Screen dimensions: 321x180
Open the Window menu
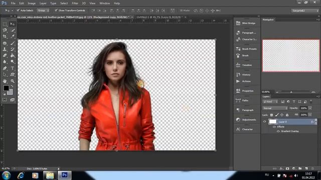105,3
